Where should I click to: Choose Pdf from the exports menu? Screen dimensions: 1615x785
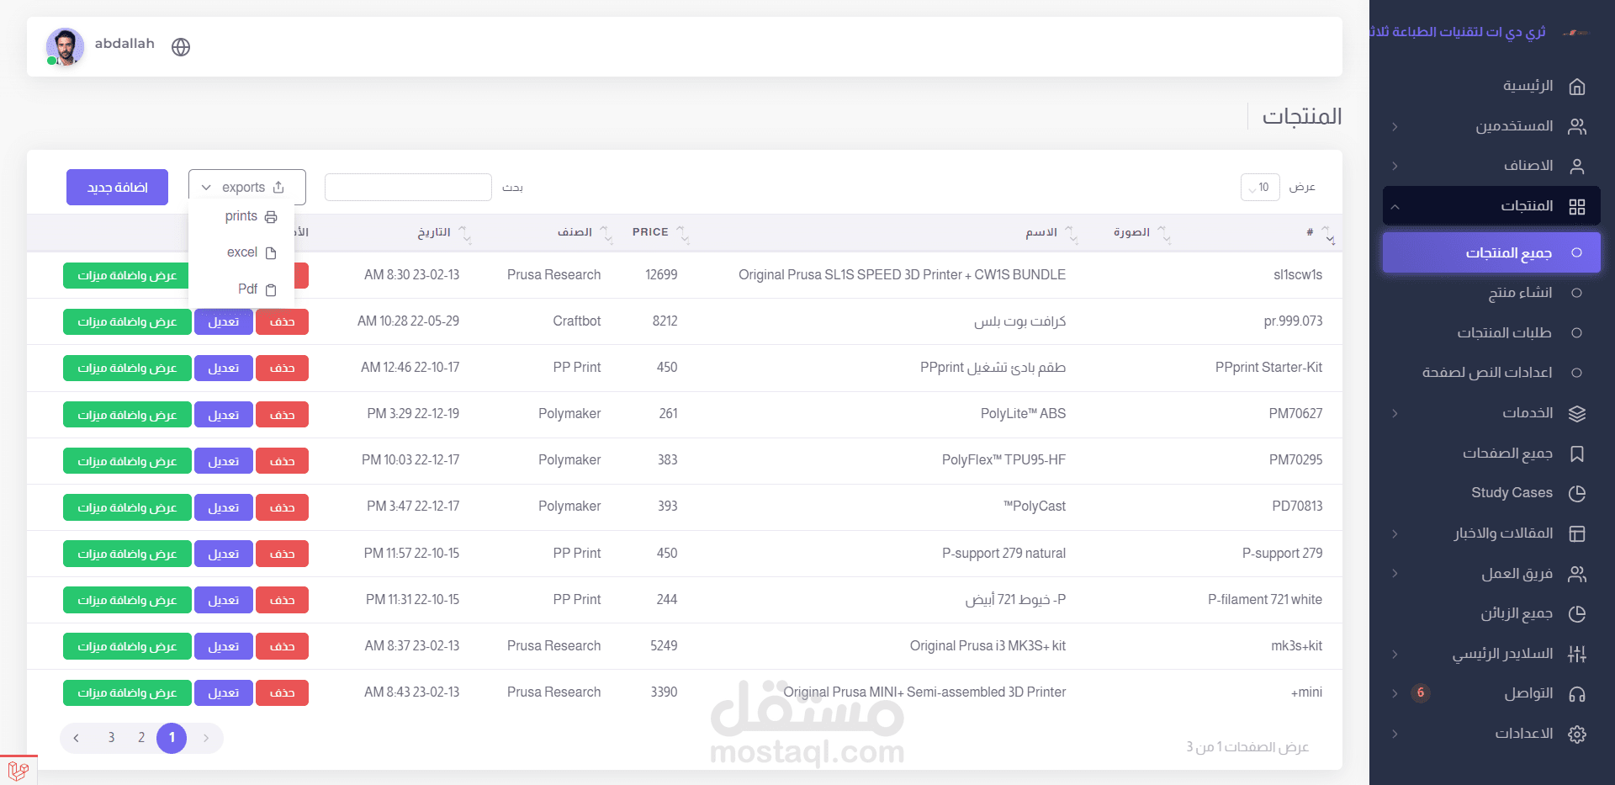[242, 289]
